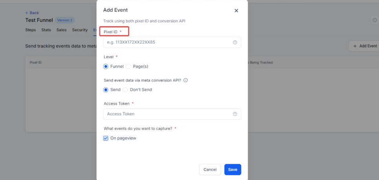Switch to the Security tab
This screenshot has height=180, width=379.
coord(80,30)
